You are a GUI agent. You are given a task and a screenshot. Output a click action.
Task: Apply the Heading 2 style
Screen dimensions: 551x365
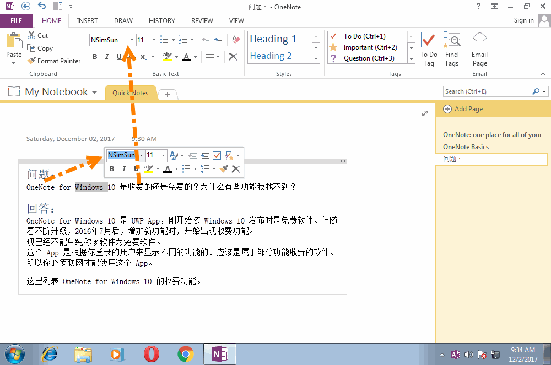(271, 56)
